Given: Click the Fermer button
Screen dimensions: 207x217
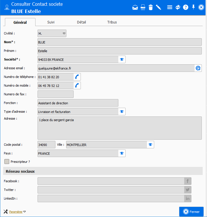Looking at the screenshot, I should pyautogui.click(x=191, y=211).
